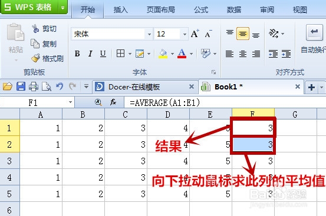Viewport: 326px width, 216px height.
Task: Open font name 宋体 dropdown
Action: tap(149, 34)
